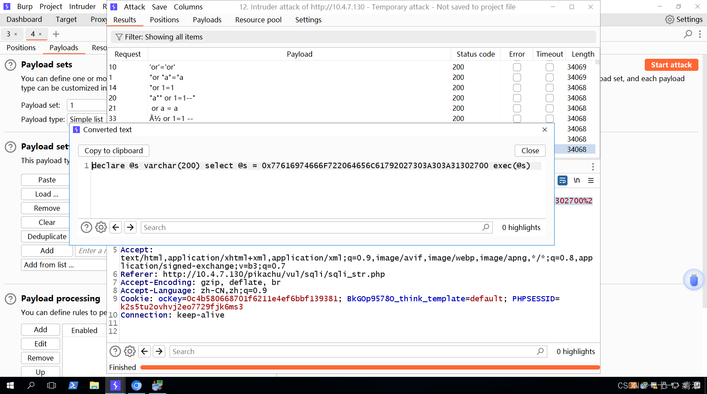Click Close button in Converted text
Viewport: 707px width, 394px height.
pyautogui.click(x=530, y=151)
